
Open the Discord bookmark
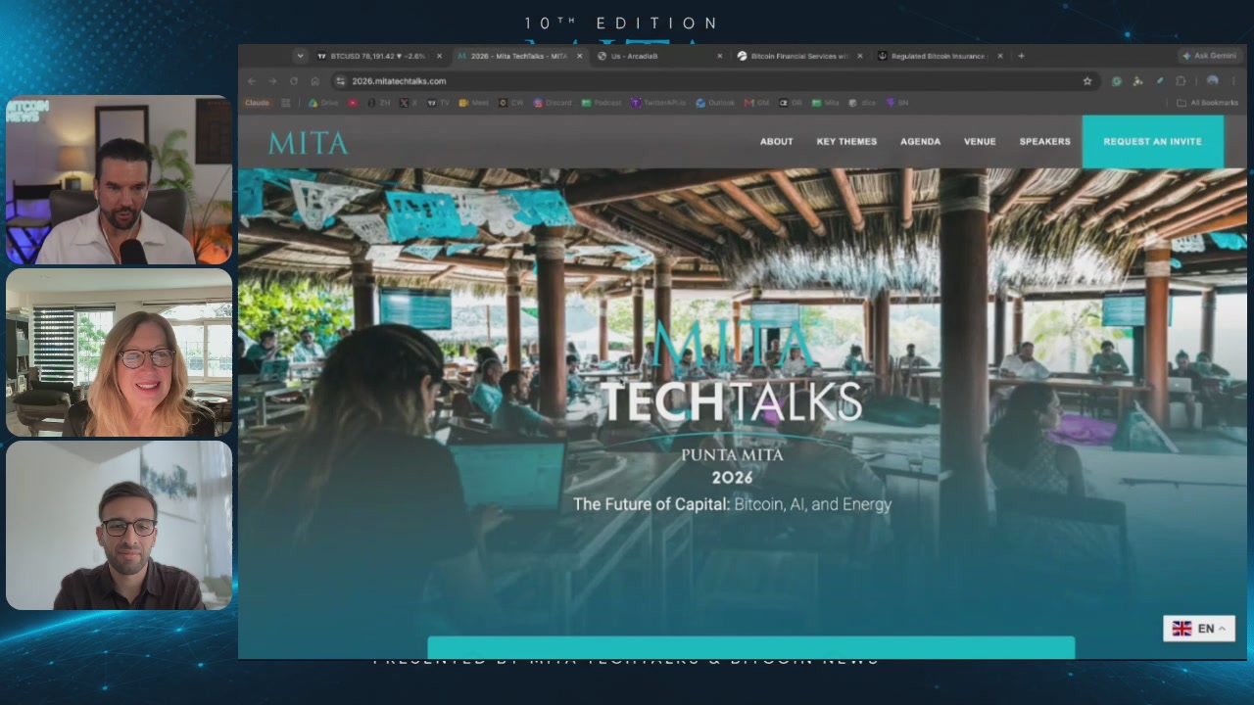(x=553, y=103)
